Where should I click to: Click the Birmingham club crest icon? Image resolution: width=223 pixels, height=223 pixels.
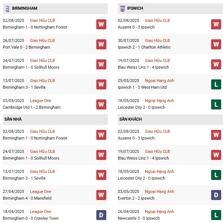point(7,8)
